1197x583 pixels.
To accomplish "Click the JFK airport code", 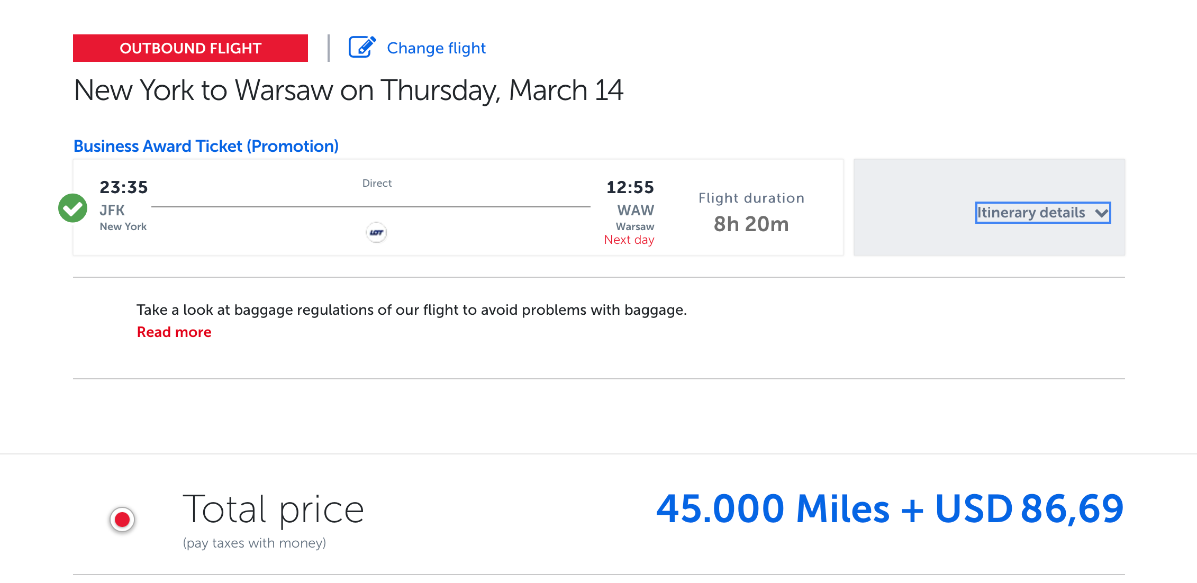I will [x=112, y=210].
